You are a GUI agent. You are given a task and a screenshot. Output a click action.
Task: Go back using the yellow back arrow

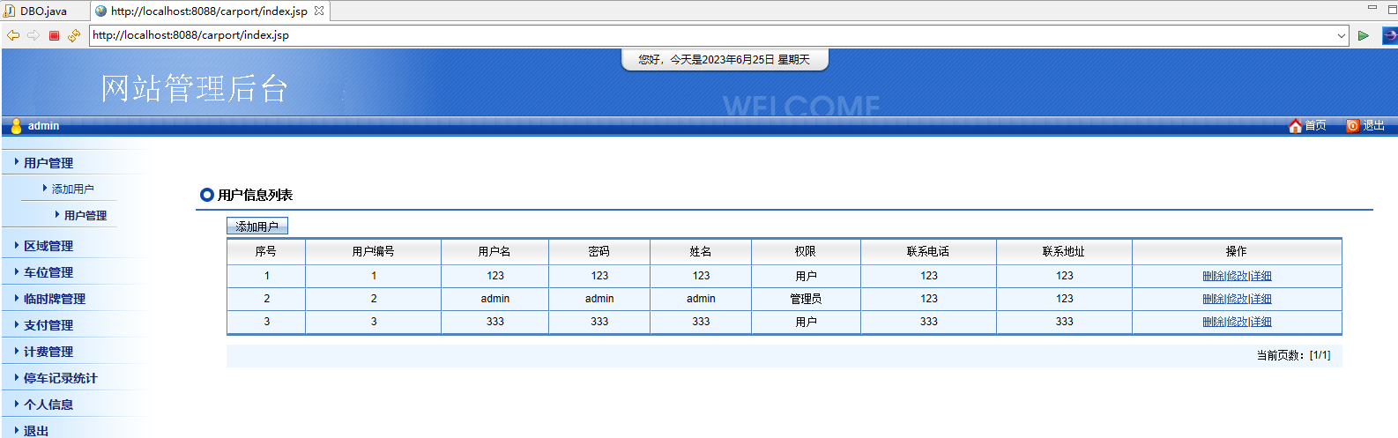(x=13, y=35)
